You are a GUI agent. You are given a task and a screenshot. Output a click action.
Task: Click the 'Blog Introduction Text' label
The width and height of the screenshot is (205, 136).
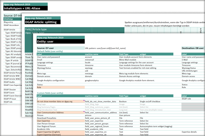click(x=47, y=110)
